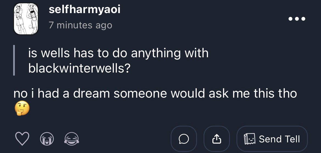The image size is (321, 153).
Task: Open replies with the speech bubble icon
Action: tap(184, 139)
